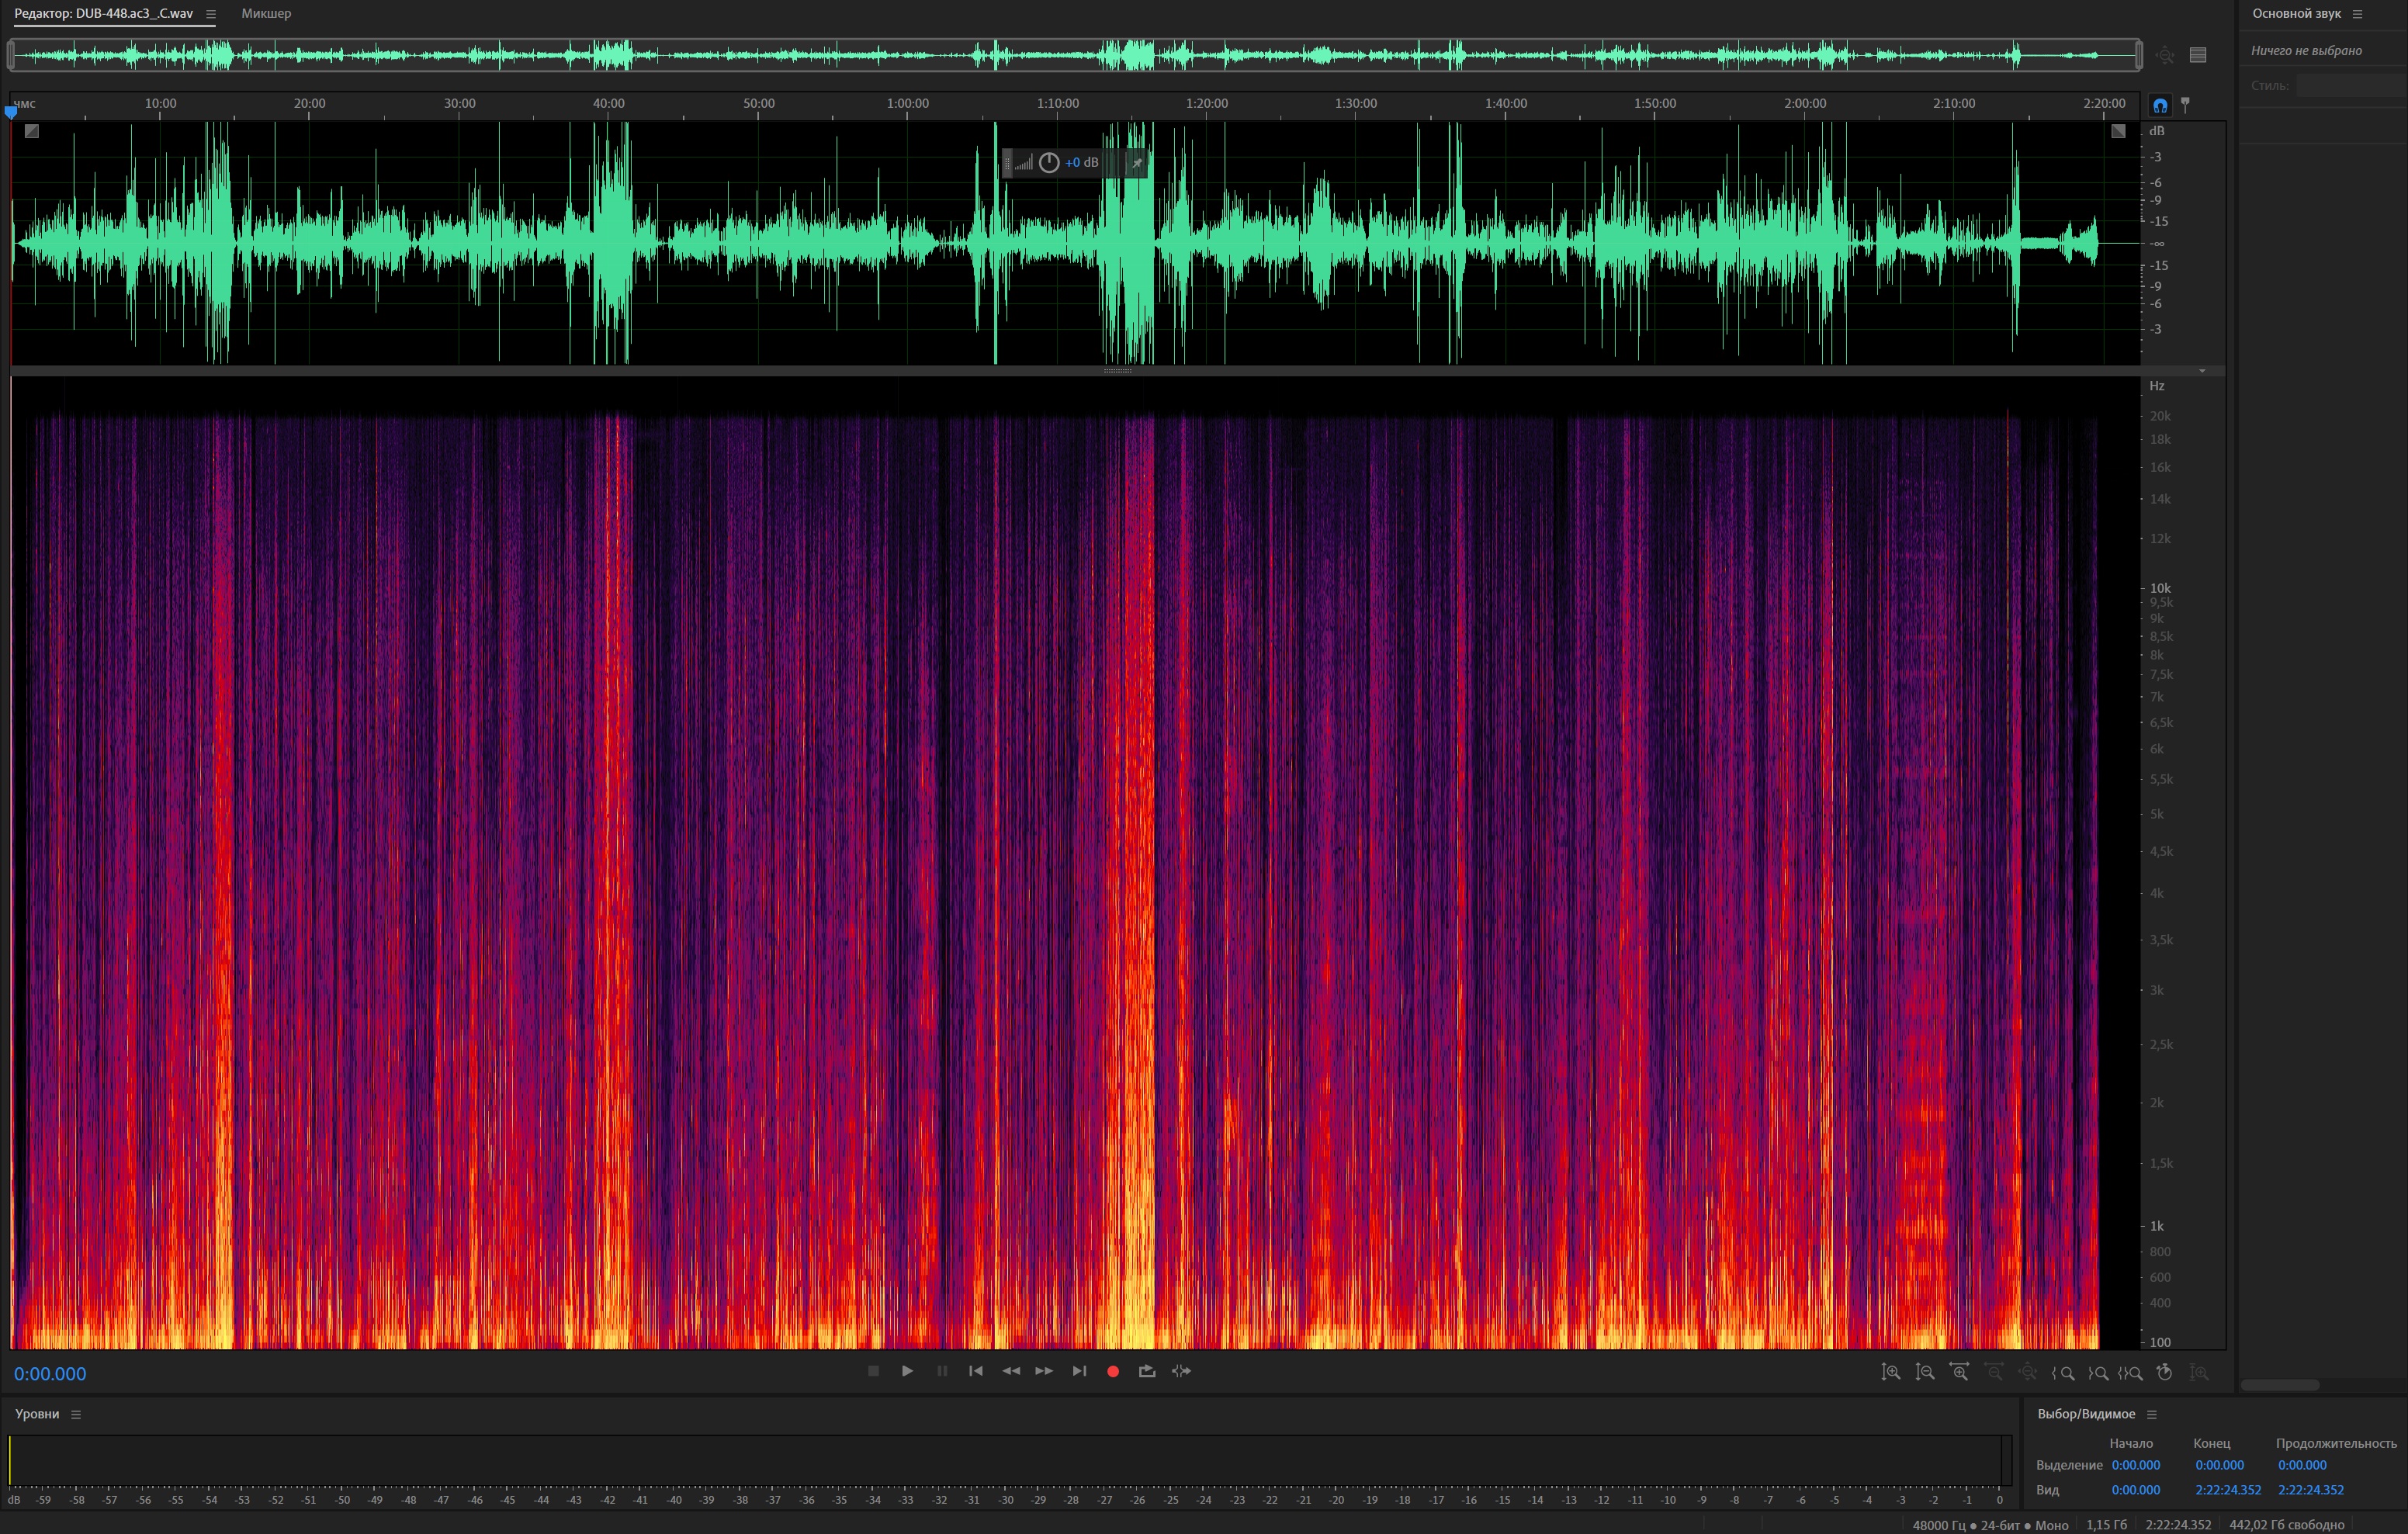Viewport: 2408px width, 1534px height.
Task: Switch to the Микшер tab
Action: click(266, 14)
